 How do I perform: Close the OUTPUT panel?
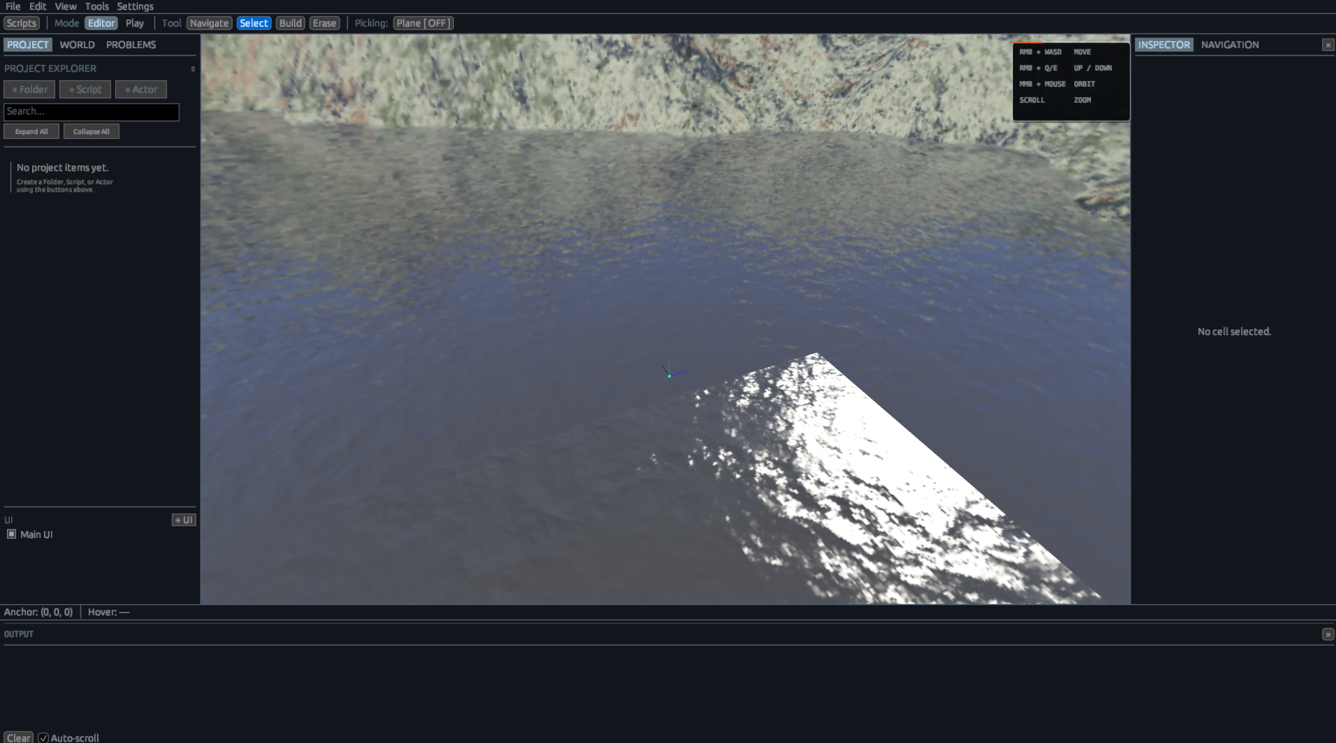click(x=1328, y=634)
